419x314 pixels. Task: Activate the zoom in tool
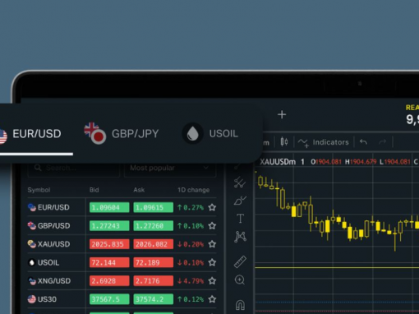(x=240, y=280)
